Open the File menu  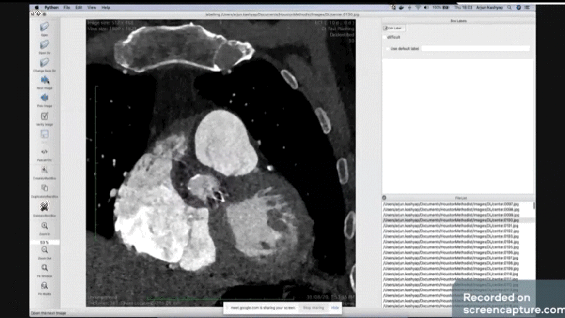point(67,7)
